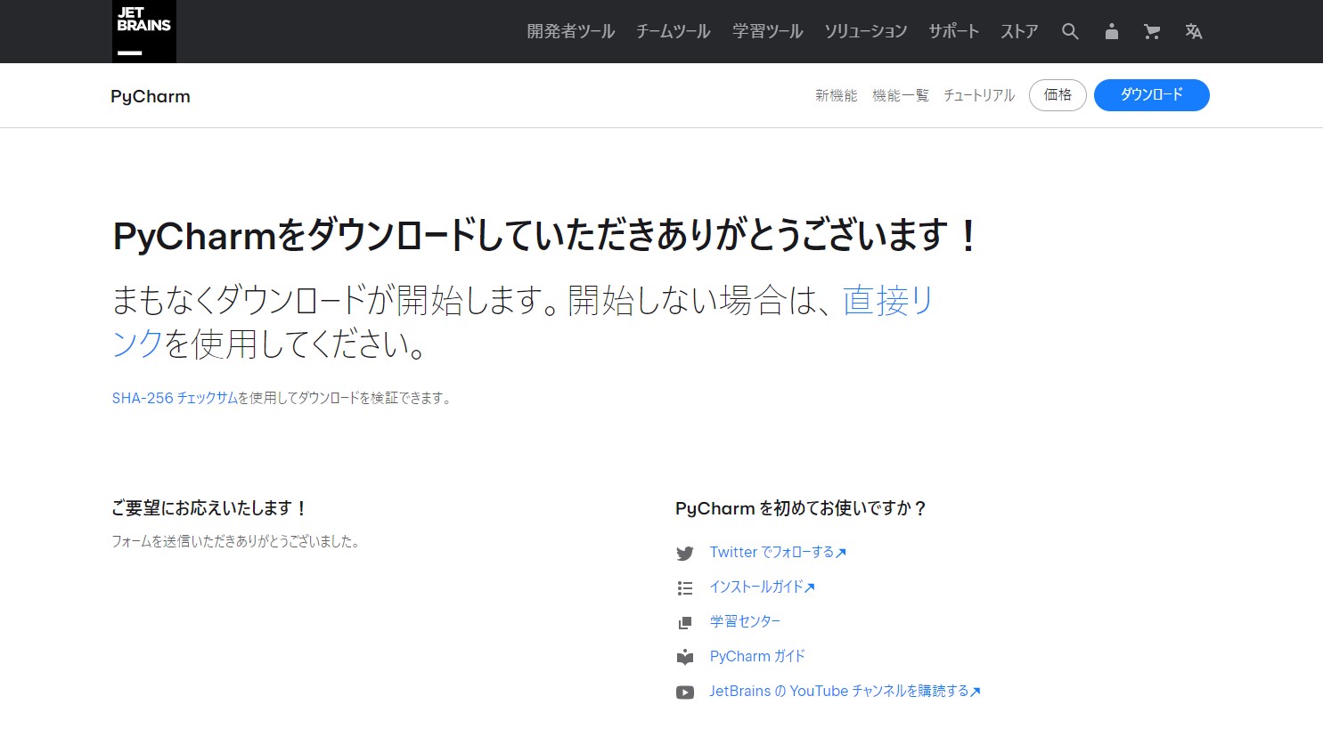Open the SHA-256 チェックサム link

coord(175,398)
